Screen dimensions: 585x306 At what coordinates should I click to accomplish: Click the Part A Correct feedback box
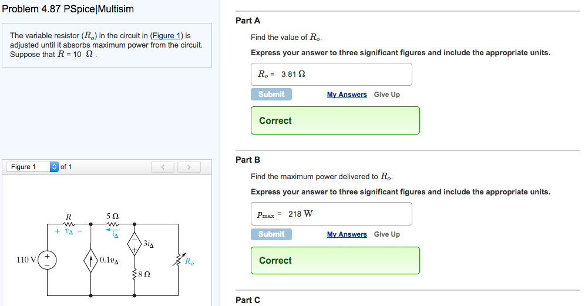coord(335,120)
